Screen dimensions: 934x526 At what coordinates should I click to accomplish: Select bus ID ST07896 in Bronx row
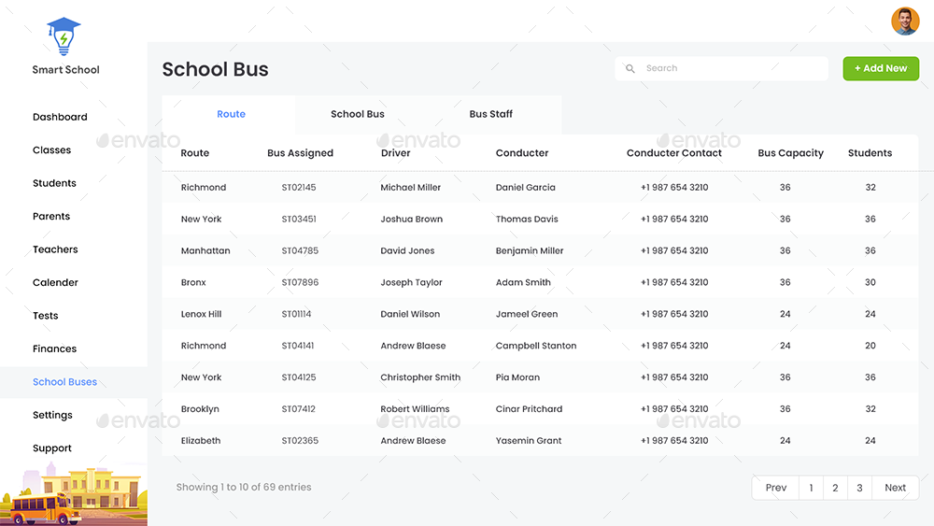pyautogui.click(x=300, y=282)
